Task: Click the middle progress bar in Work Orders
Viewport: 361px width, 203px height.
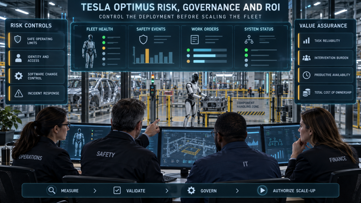Action: (210, 56)
